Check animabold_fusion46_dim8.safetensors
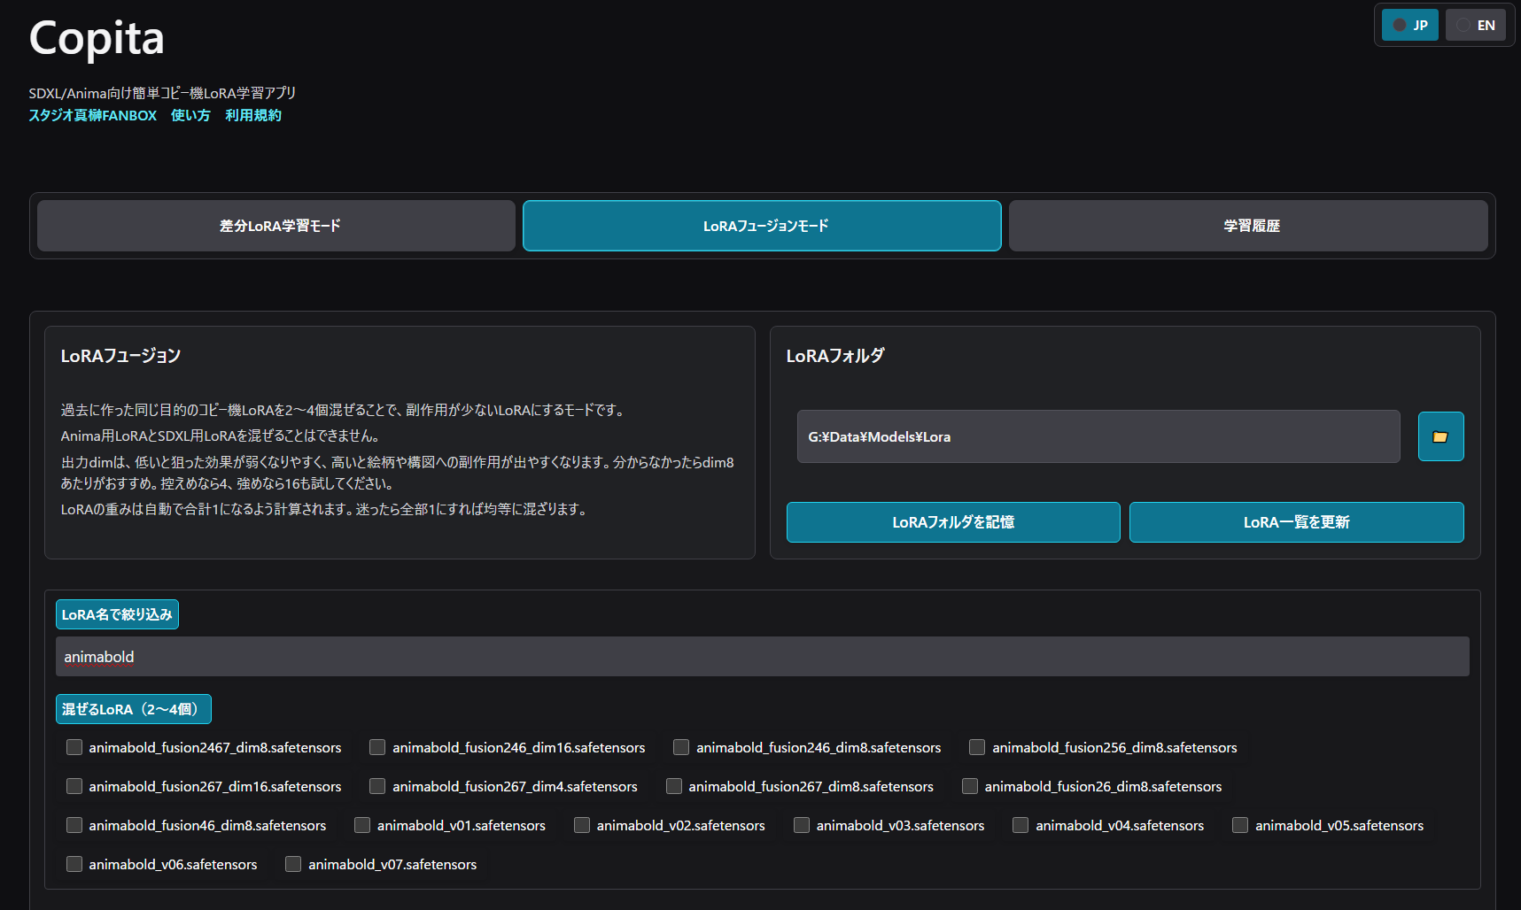Viewport: 1521px width, 910px height. pyautogui.click(x=74, y=825)
